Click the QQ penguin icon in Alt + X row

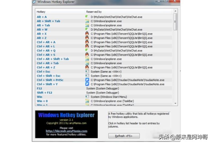[87, 34]
